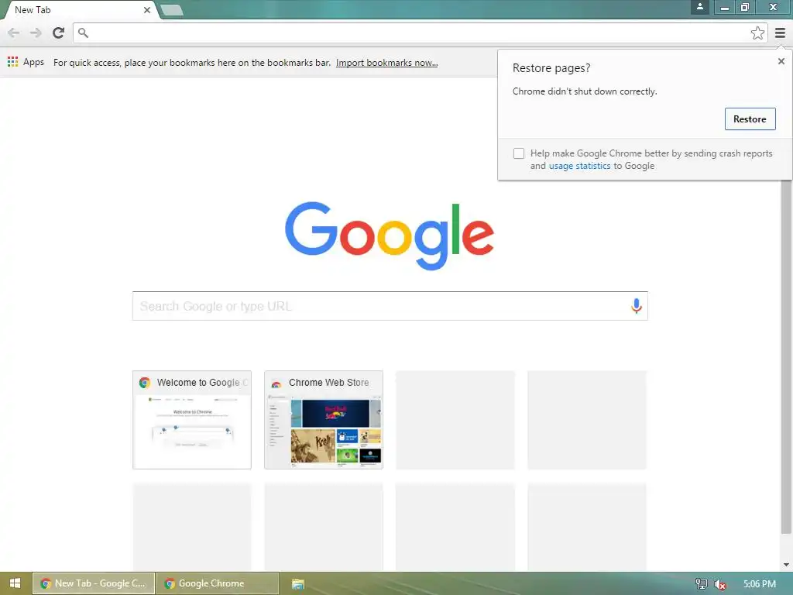Click the browser forward arrow
This screenshot has height=595, width=793.
36,33
